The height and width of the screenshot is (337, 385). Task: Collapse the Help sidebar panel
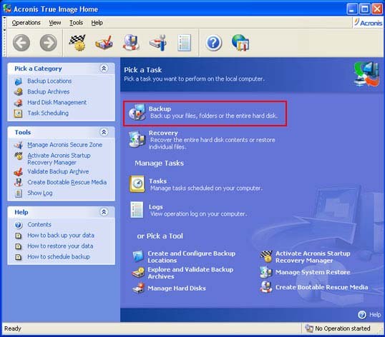click(104, 212)
